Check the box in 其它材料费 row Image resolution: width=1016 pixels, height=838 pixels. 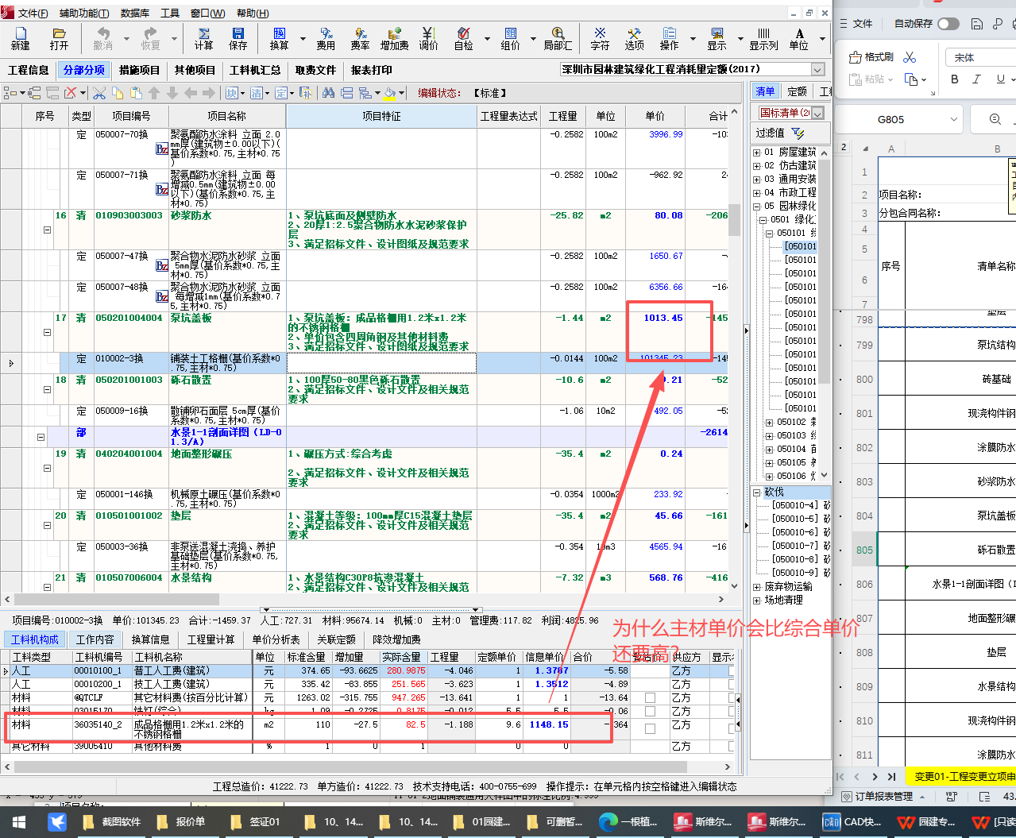[x=650, y=698]
